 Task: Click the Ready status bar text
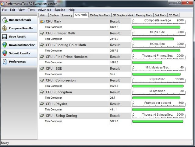5,143
